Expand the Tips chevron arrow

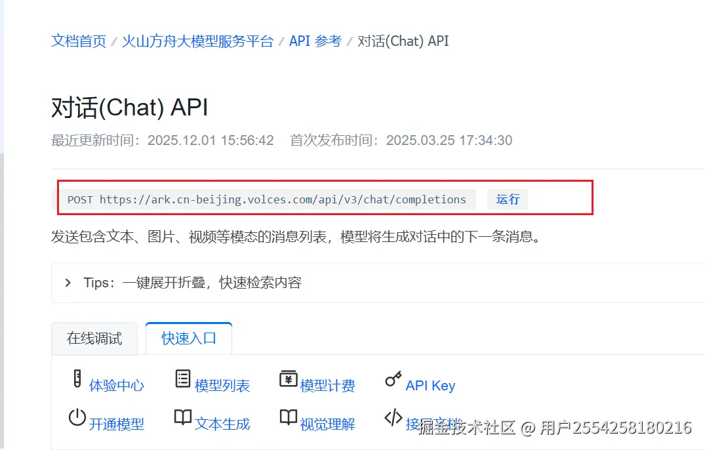click(68, 283)
